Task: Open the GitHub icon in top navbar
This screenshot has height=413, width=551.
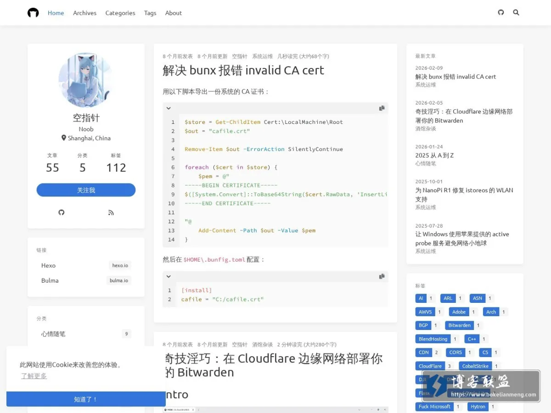Action: click(x=501, y=12)
